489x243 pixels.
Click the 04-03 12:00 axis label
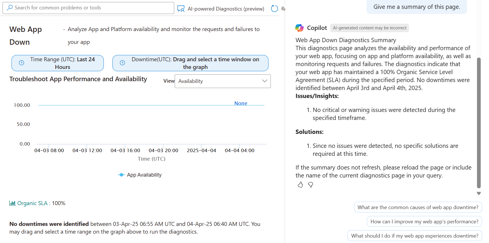[87, 150]
